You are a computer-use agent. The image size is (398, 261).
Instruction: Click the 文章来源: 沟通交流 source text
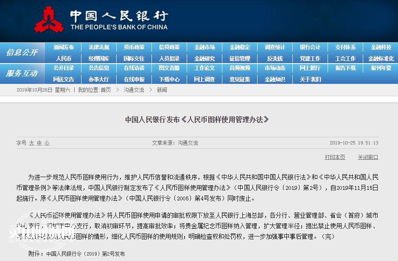175,143
